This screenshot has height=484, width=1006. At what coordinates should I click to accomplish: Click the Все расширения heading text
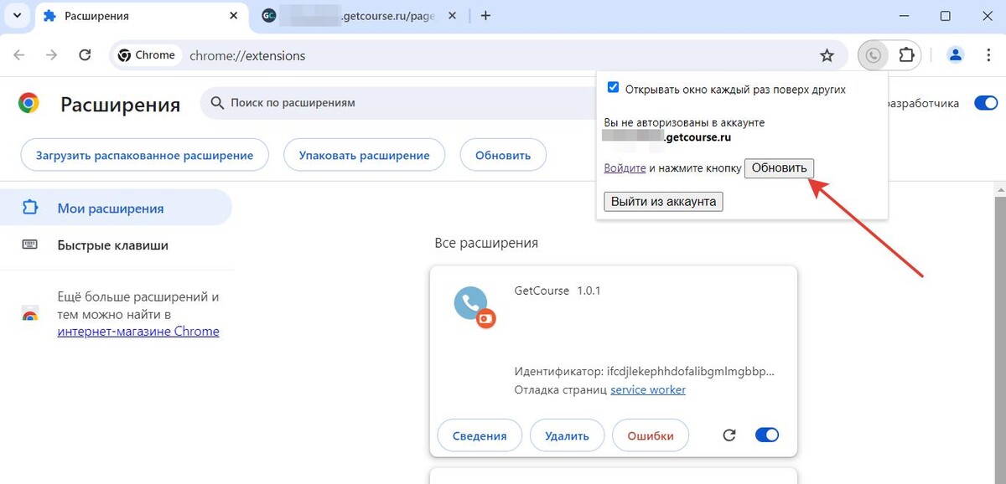coord(486,243)
